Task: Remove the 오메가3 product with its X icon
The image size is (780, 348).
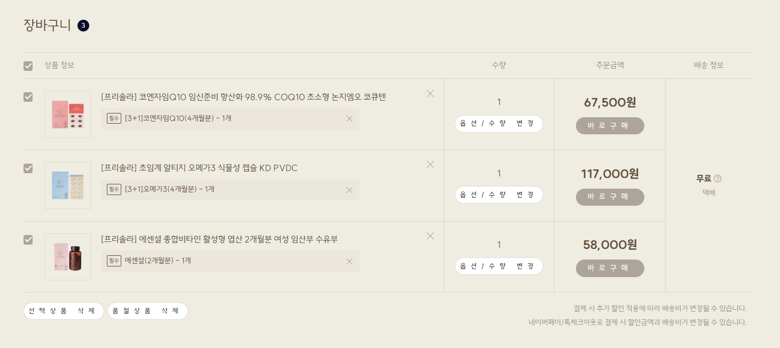Action: pos(430,164)
